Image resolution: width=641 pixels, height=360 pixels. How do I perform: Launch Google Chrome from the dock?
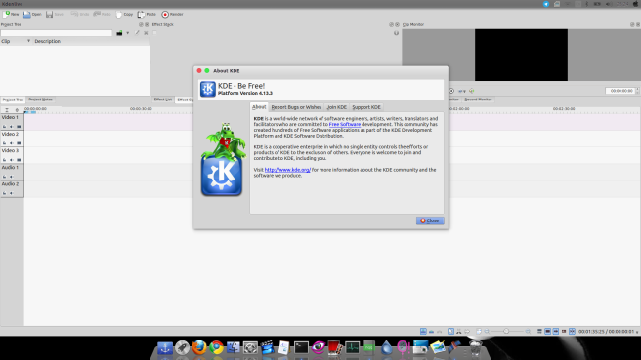pos(216,347)
